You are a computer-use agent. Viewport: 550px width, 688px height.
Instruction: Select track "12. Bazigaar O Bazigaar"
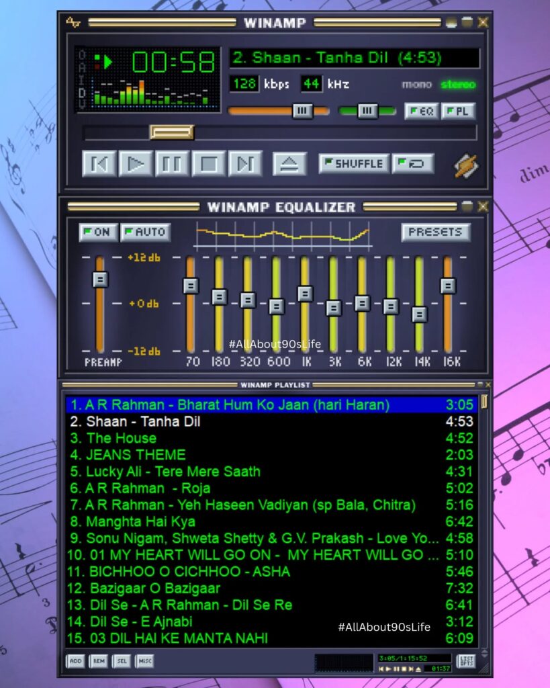pos(271,588)
